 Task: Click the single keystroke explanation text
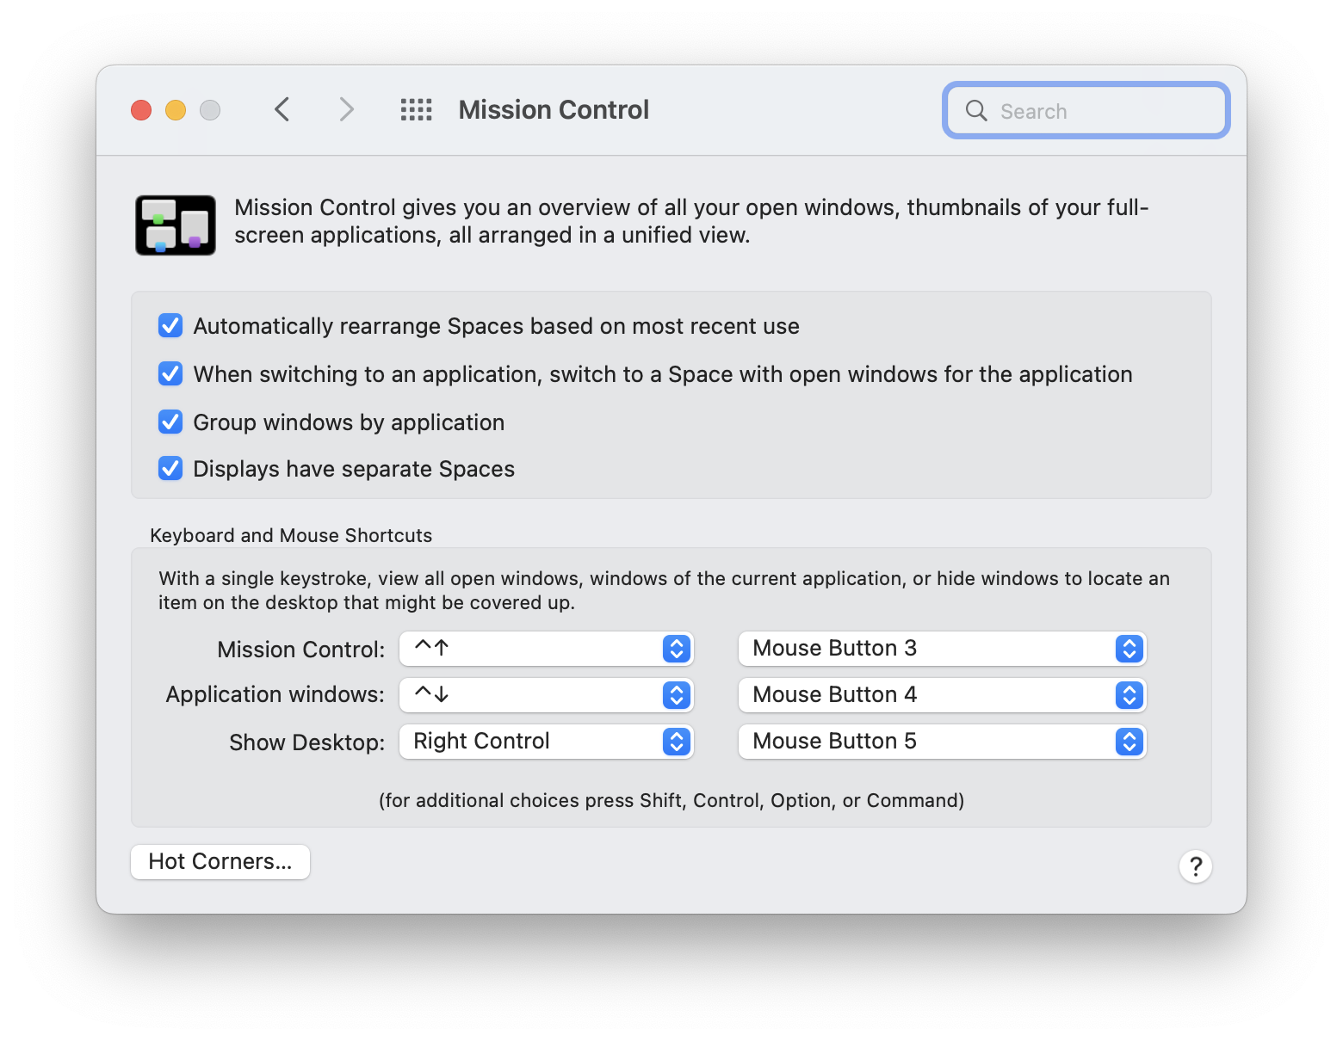point(664,590)
